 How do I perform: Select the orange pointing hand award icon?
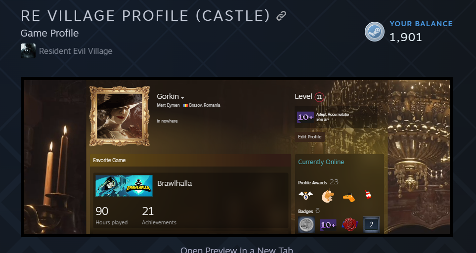pos(349,197)
